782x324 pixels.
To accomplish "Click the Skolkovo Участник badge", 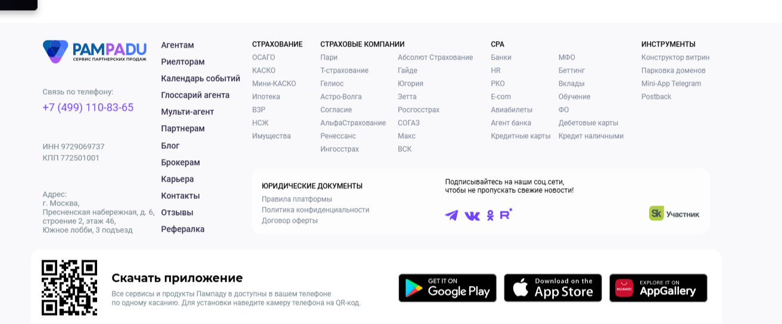I will (674, 214).
